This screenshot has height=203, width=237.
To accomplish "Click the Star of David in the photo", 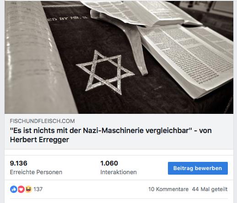I will [105, 72].
